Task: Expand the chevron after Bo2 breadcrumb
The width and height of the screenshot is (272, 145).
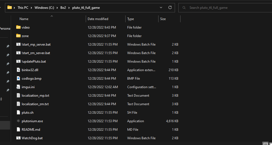Action: click(x=69, y=8)
